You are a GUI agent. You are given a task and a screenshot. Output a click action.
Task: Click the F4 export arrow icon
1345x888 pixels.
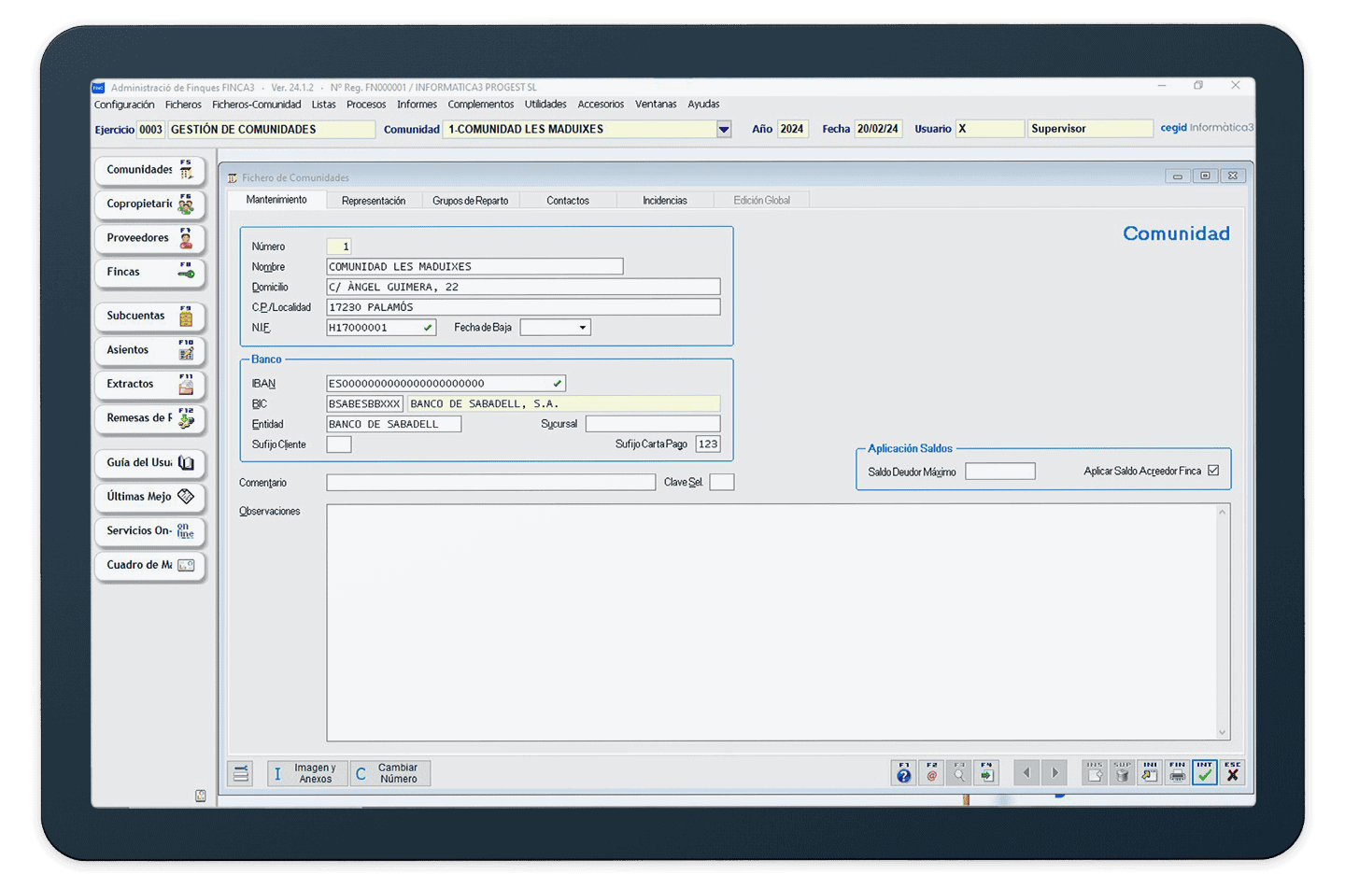coord(986,772)
